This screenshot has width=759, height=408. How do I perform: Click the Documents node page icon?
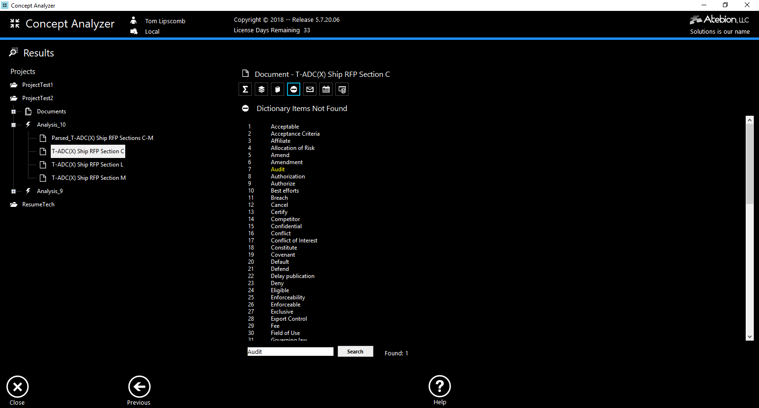pos(28,111)
